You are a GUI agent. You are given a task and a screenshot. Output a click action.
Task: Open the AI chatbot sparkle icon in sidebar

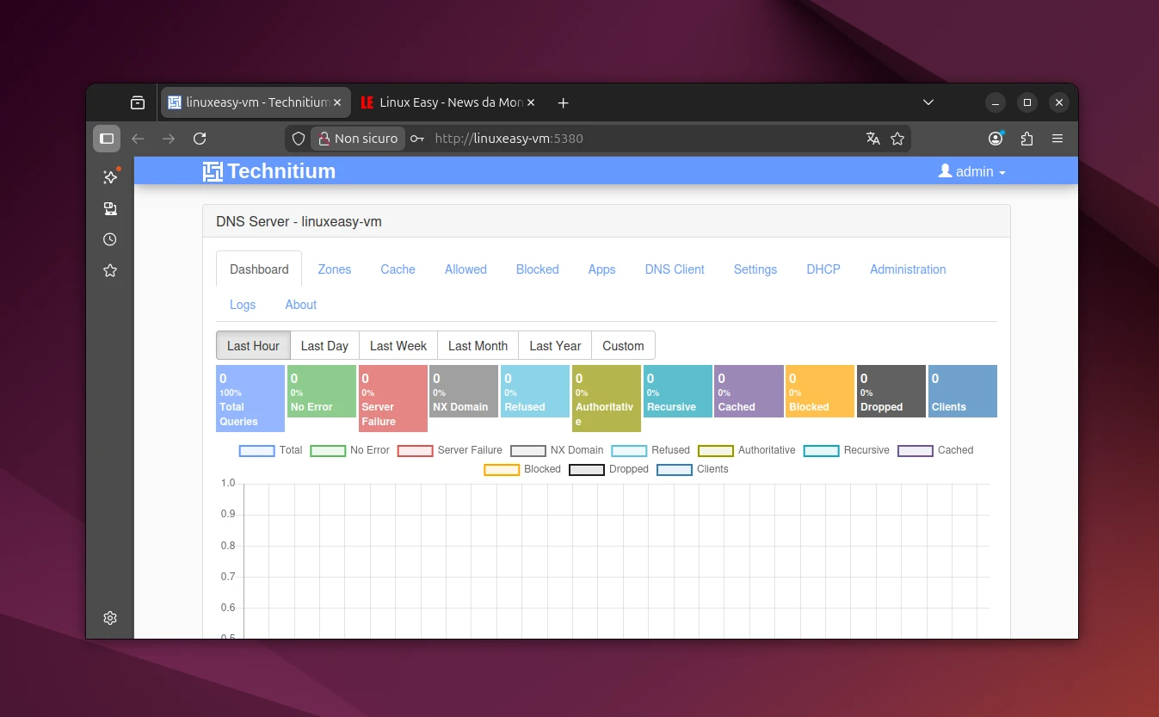(x=109, y=177)
